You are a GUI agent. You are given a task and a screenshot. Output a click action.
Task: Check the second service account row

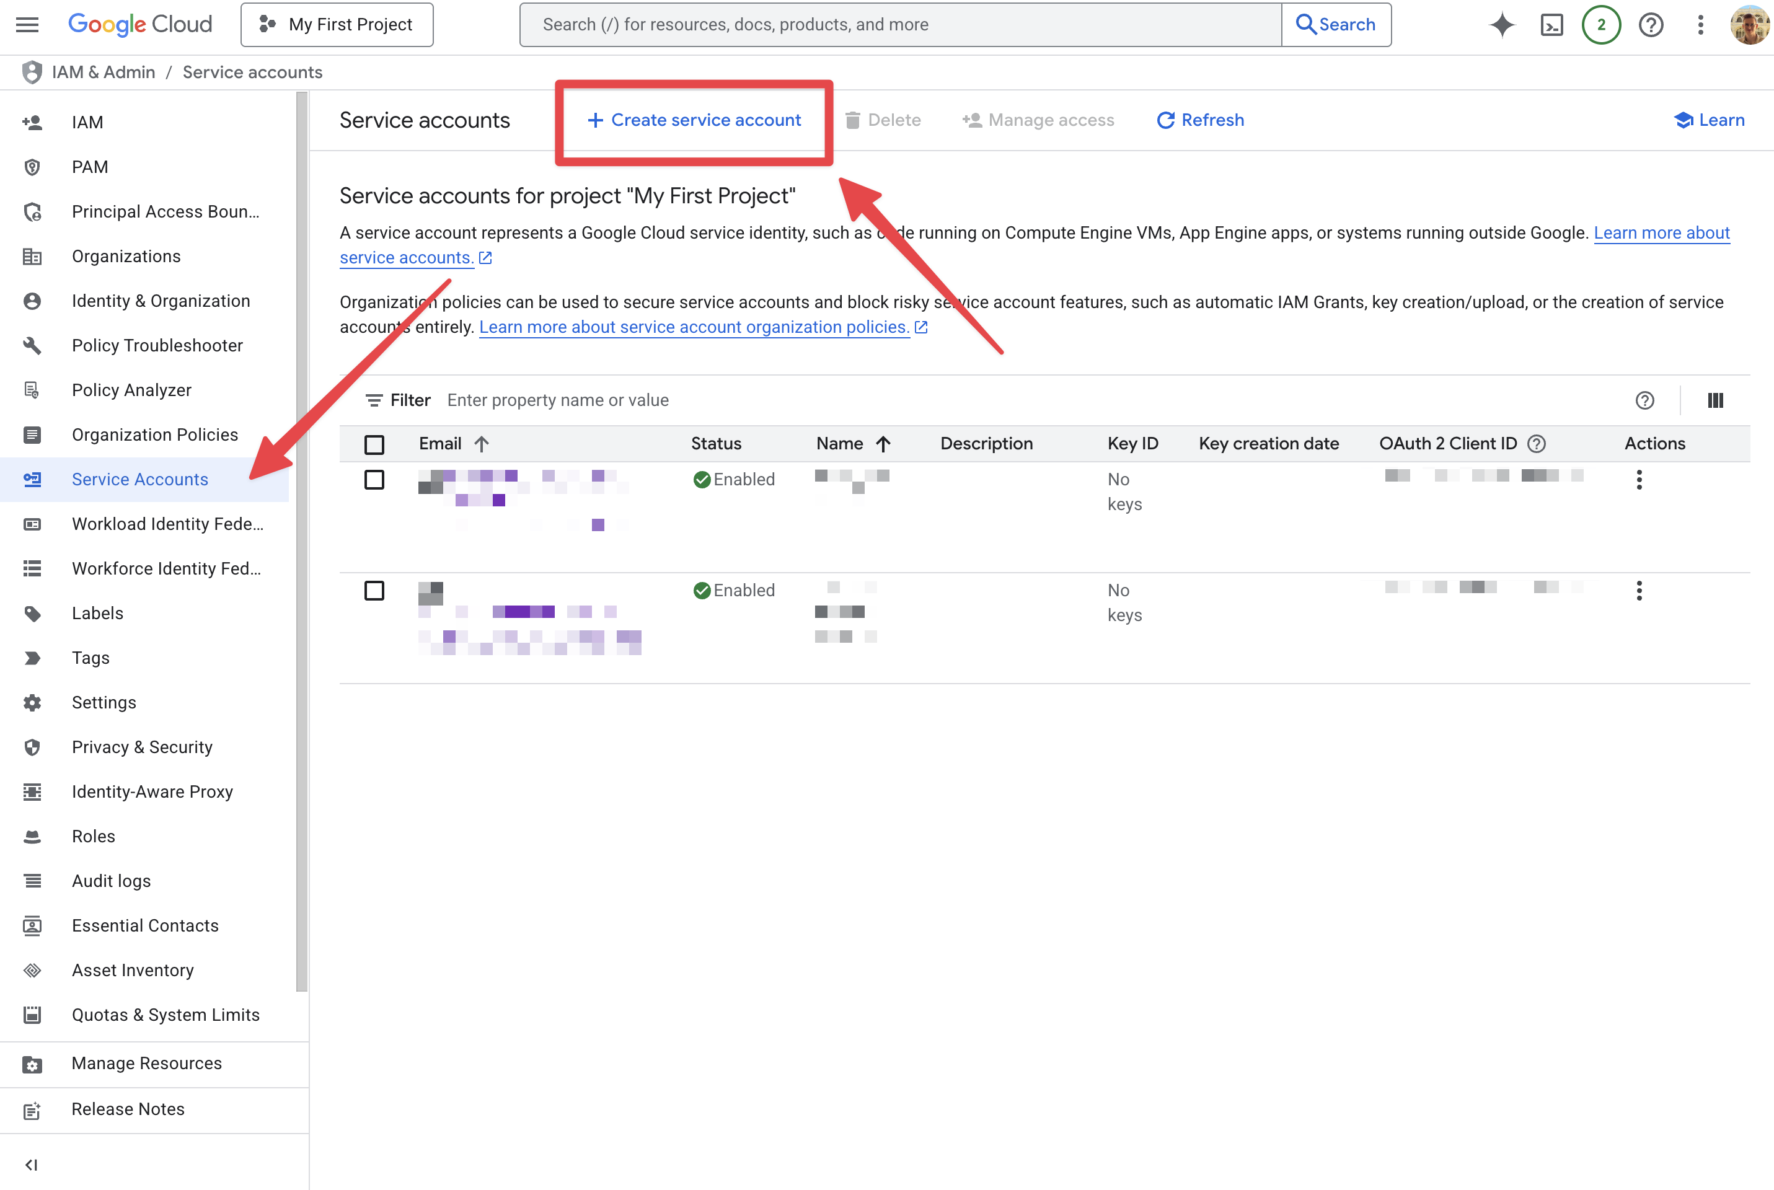pyautogui.click(x=374, y=589)
